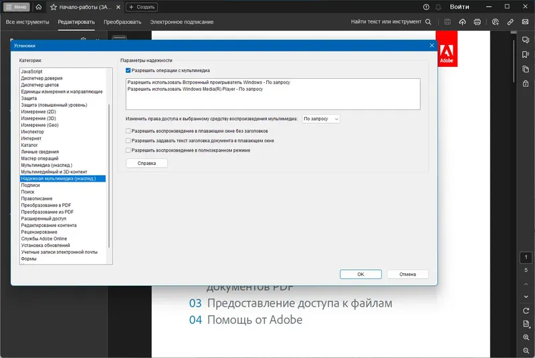Click upload to cloud icon
The height and width of the screenshot is (358, 535).
click(x=462, y=22)
